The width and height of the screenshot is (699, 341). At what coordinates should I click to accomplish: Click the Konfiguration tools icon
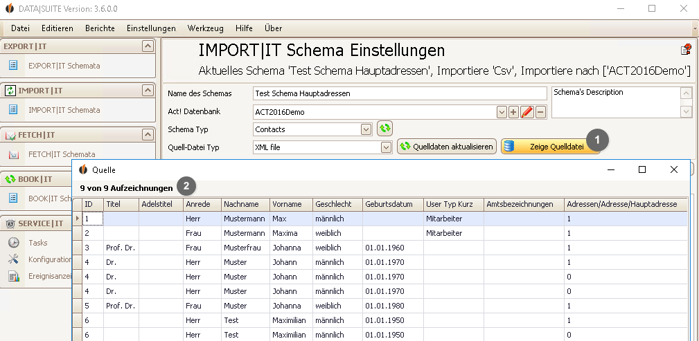tap(14, 259)
